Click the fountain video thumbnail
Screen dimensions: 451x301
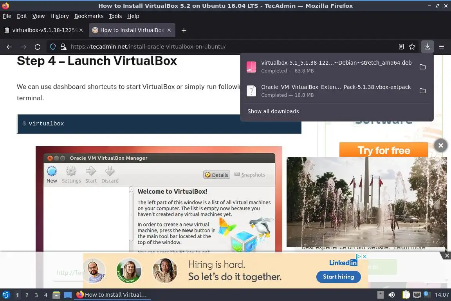point(366,201)
